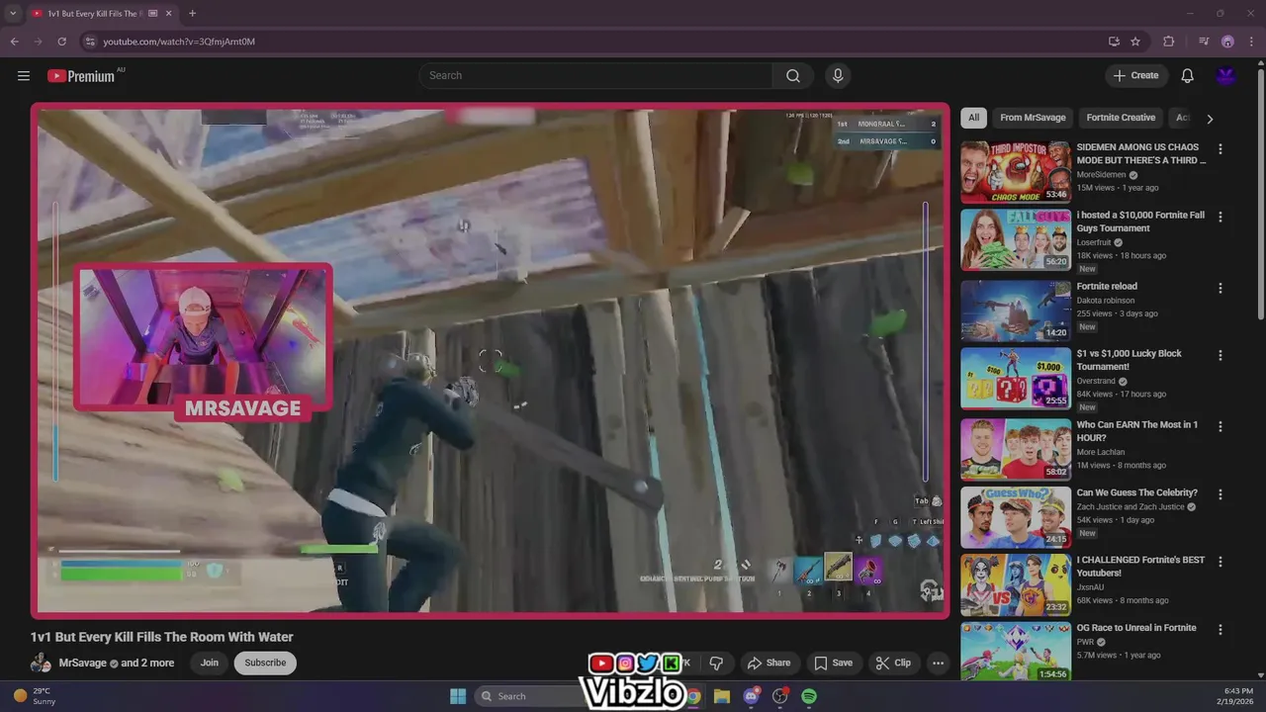Image resolution: width=1266 pixels, height=712 pixels.
Task: Open MrSavage and 2 more channel link
Action: click(x=117, y=663)
